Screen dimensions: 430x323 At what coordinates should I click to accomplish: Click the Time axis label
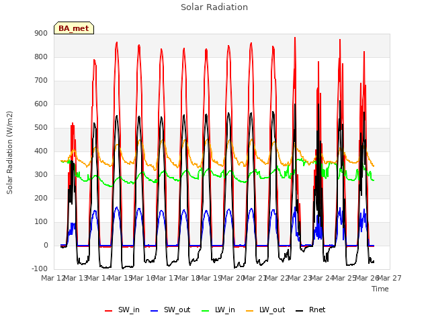click(x=380, y=289)
